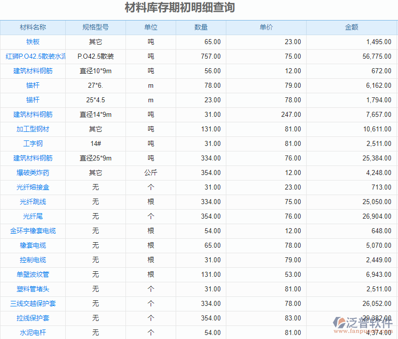
Task: Open the 三线交越保护套 material link
Action: (33, 303)
